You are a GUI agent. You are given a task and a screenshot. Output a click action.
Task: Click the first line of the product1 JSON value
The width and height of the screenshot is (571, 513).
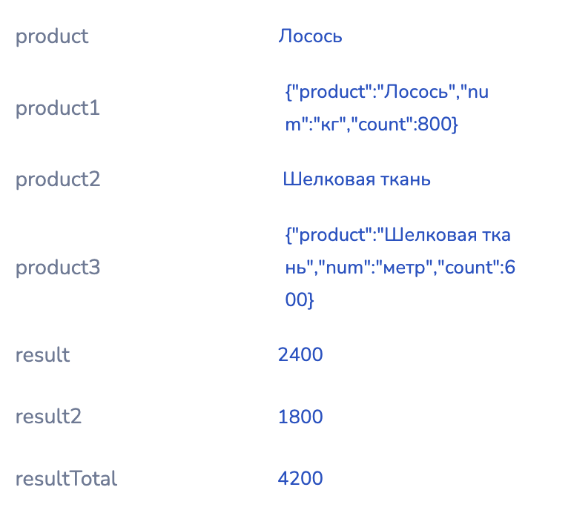[x=387, y=92]
